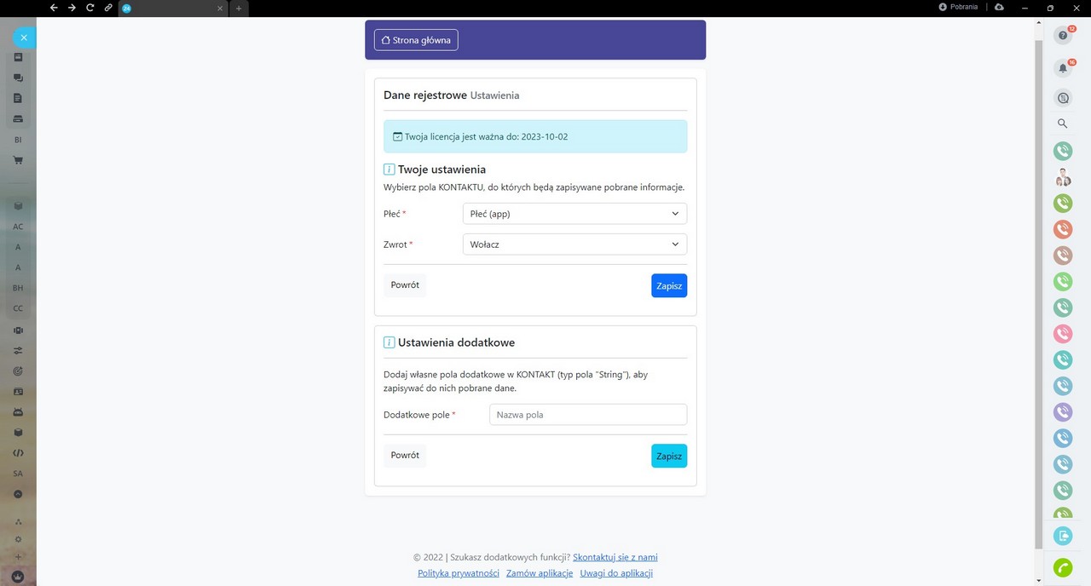Close the left menu with X button

pyautogui.click(x=24, y=37)
